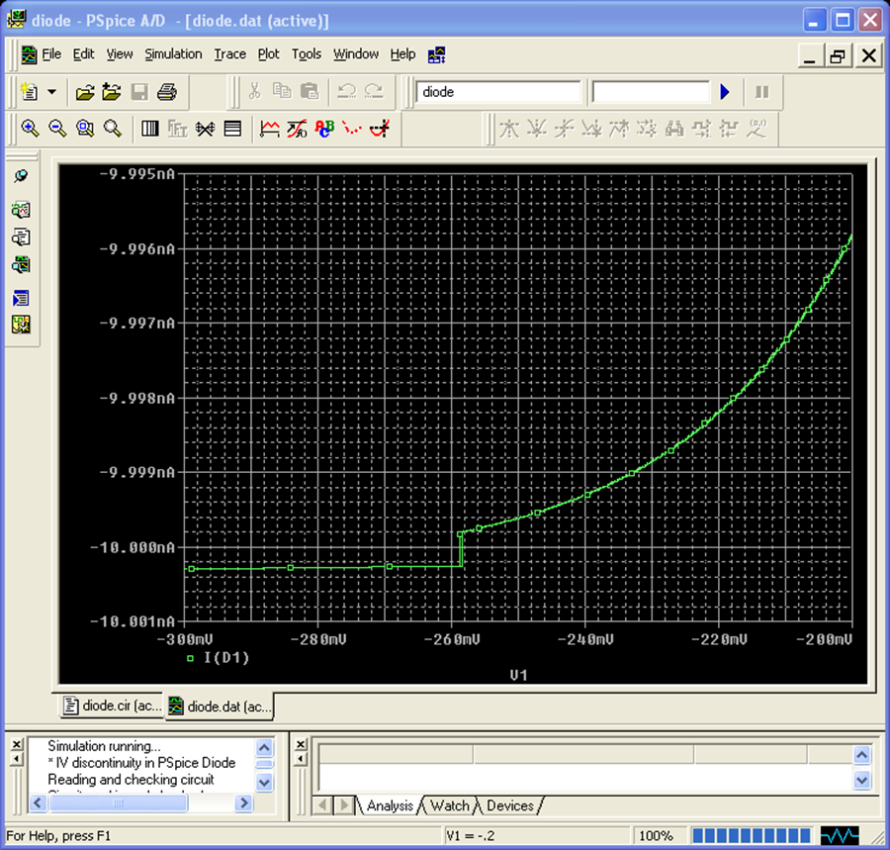Screen dimensions: 890x850
Task: Click the Redo arrow icon
Action: [374, 91]
